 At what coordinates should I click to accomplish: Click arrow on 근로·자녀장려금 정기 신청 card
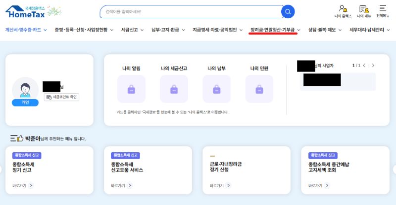click(228, 185)
